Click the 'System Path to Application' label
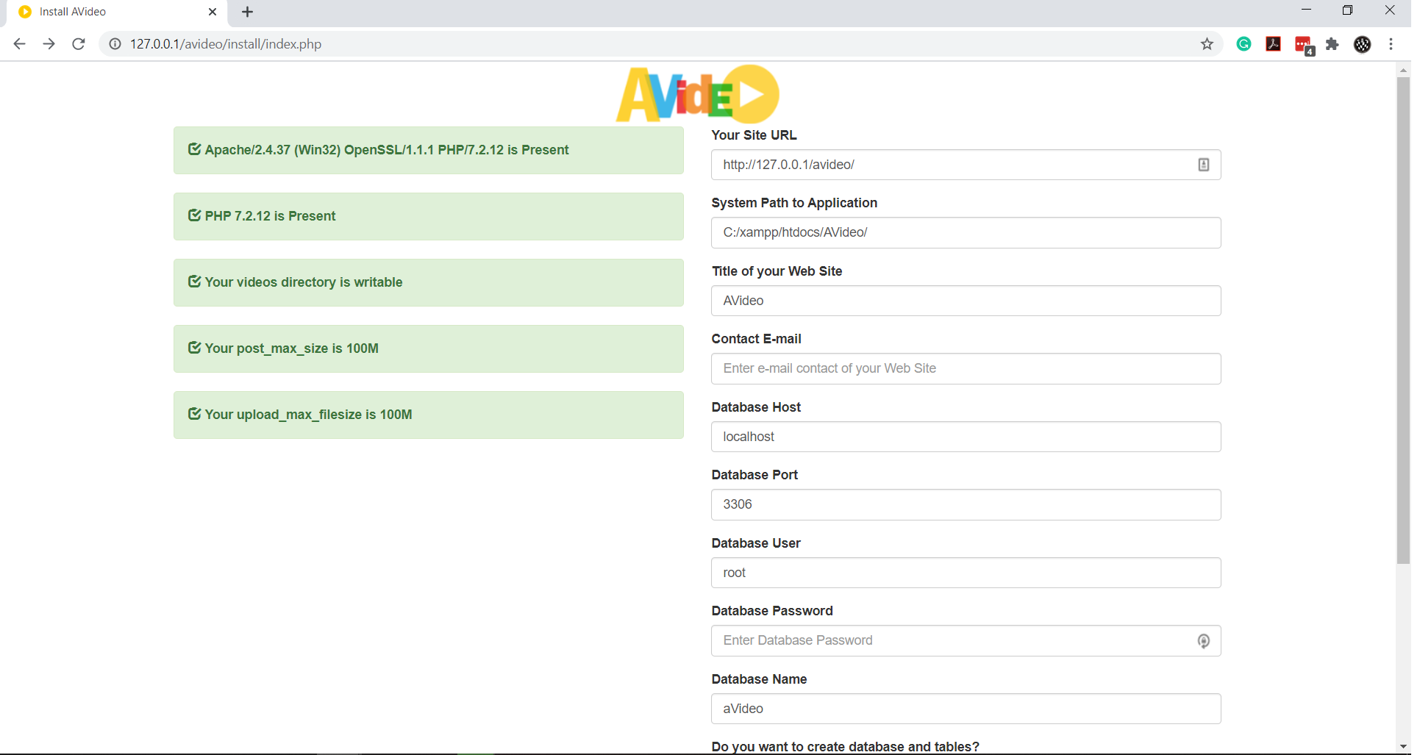This screenshot has width=1420, height=755. [x=794, y=203]
